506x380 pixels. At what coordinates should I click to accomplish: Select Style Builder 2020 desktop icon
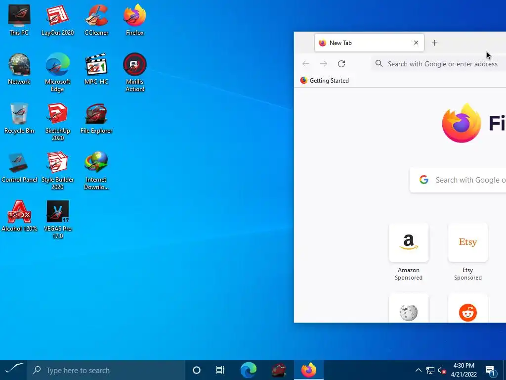click(57, 171)
